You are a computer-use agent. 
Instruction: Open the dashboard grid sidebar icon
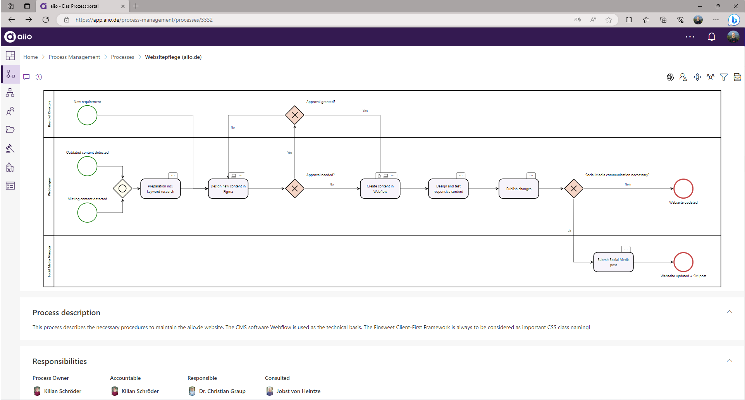10,55
